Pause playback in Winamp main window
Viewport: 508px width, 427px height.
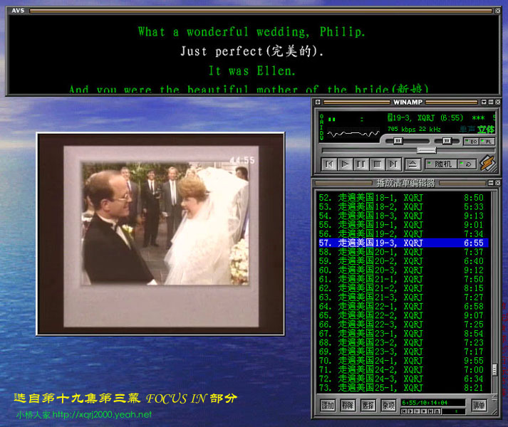pos(361,164)
